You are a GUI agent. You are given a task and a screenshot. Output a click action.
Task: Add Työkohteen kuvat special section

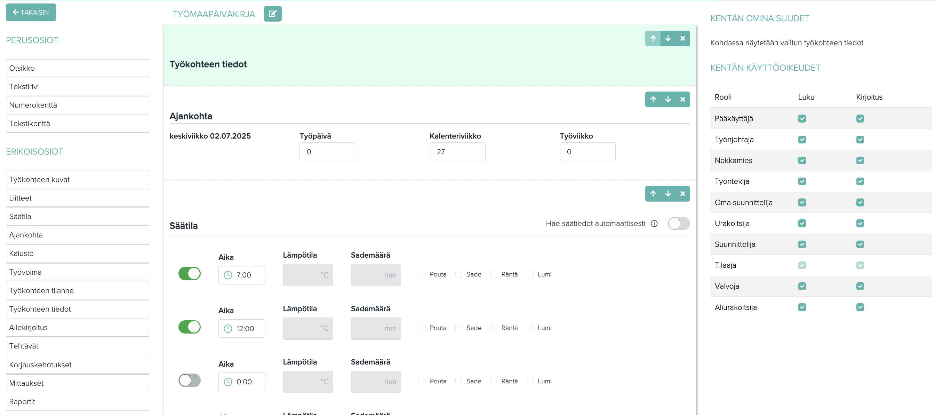coord(77,180)
